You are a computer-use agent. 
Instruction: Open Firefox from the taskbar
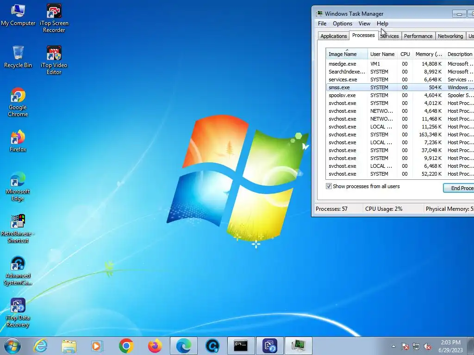(x=155, y=346)
